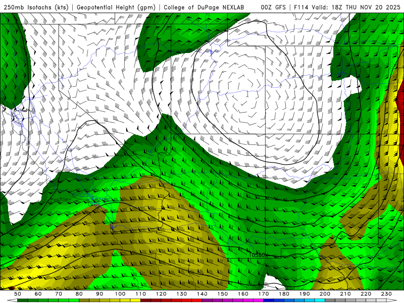Screen dimensions: 404x303
Task: Click the '70' legend value
Action: tap(59, 294)
